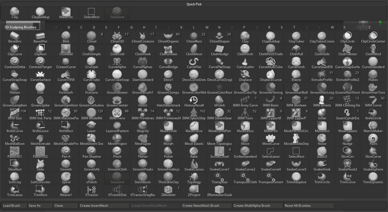The width and height of the screenshot is (388, 212).
Task: Choose the Chisel3D brush
Action: pos(117,37)
